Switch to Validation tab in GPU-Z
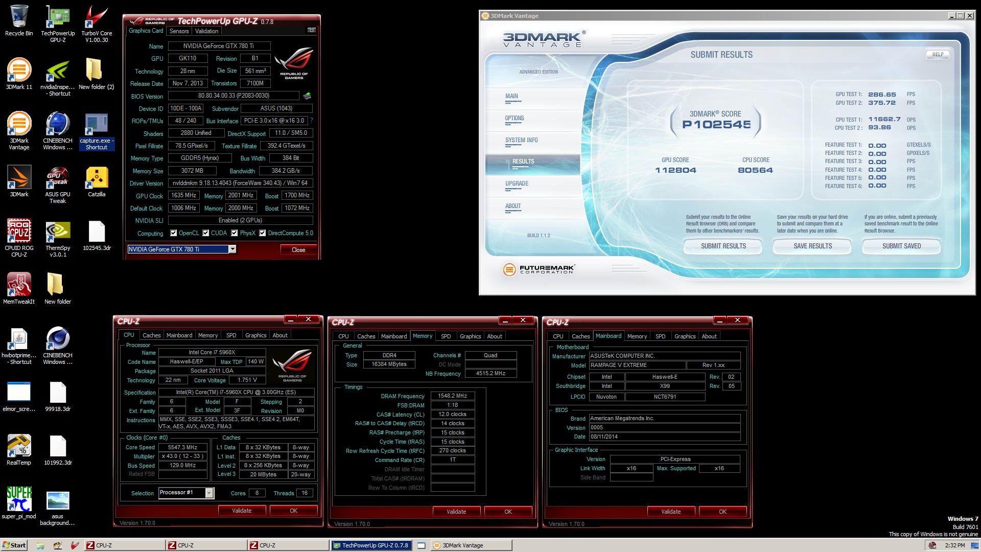981x552 pixels. tap(207, 31)
